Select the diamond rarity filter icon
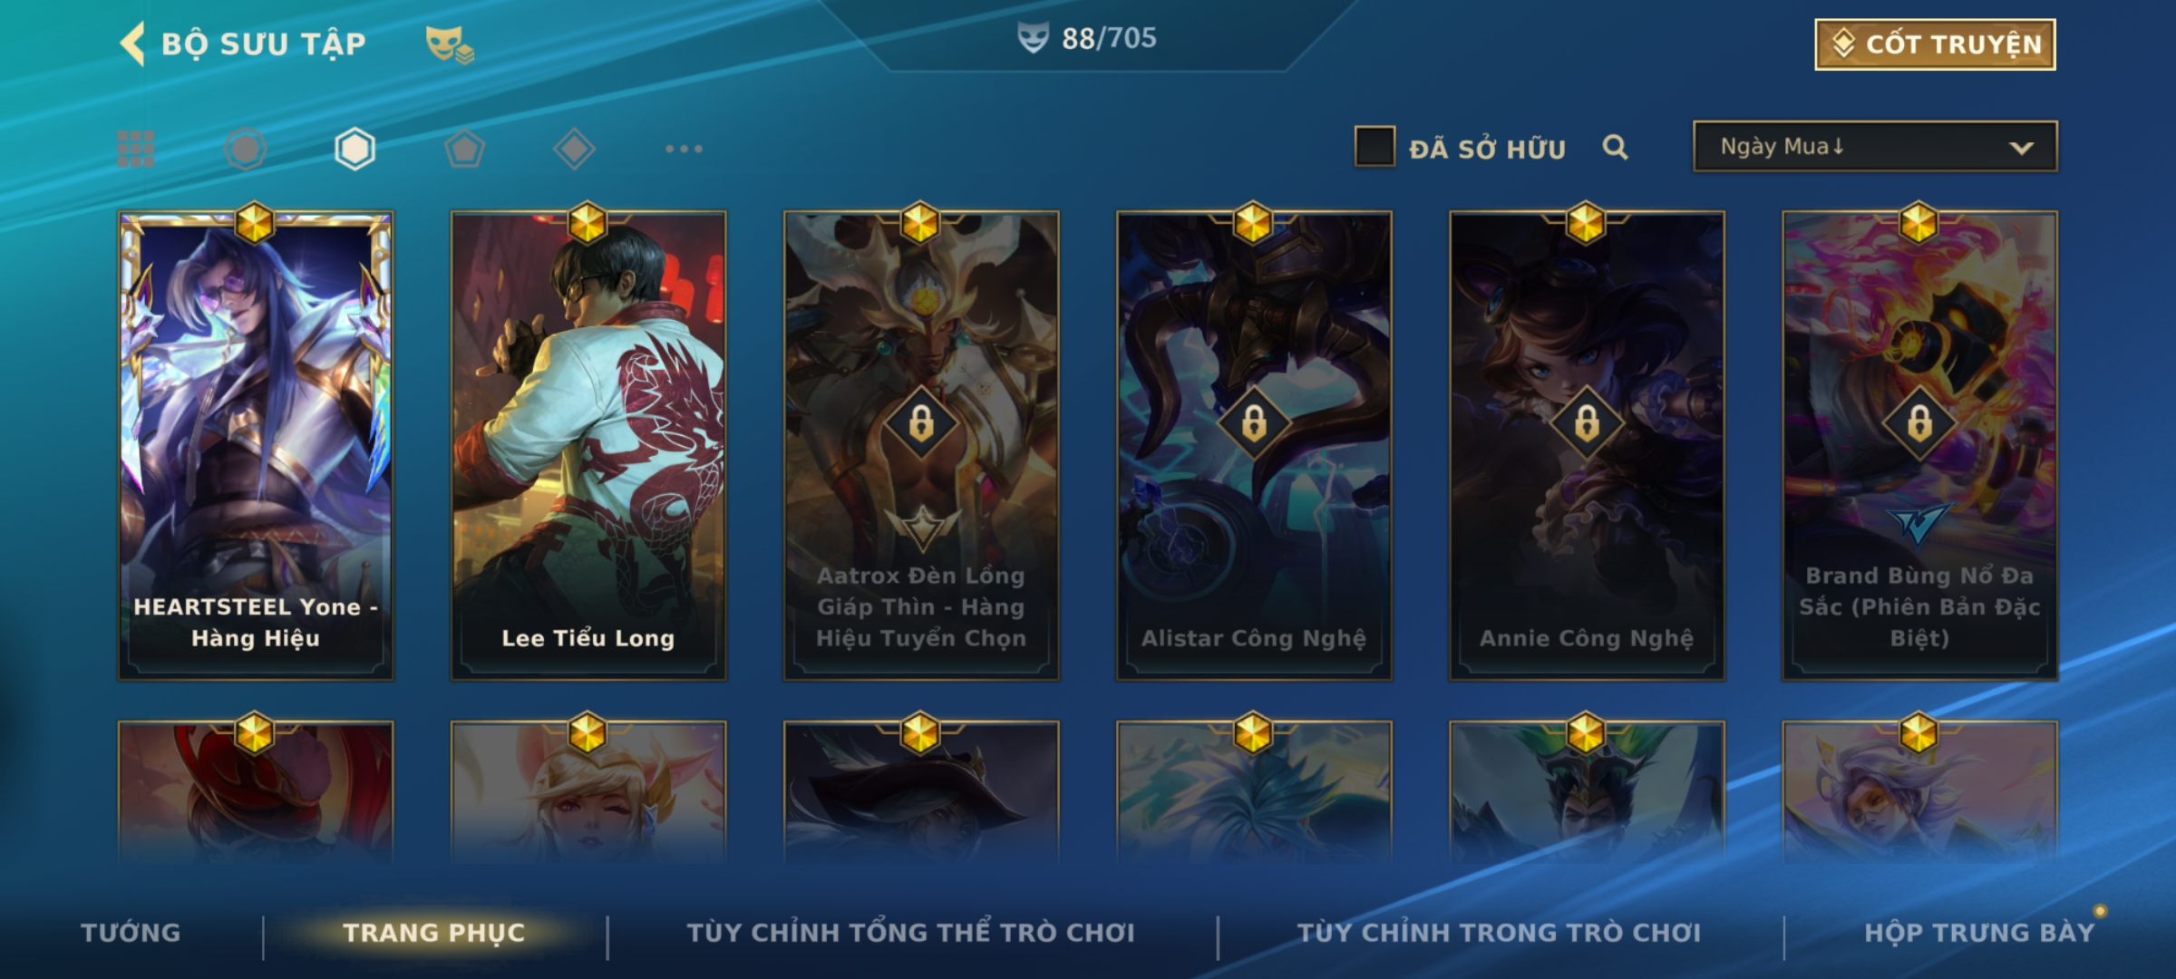Screen dimensions: 2176x979 [574, 149]
